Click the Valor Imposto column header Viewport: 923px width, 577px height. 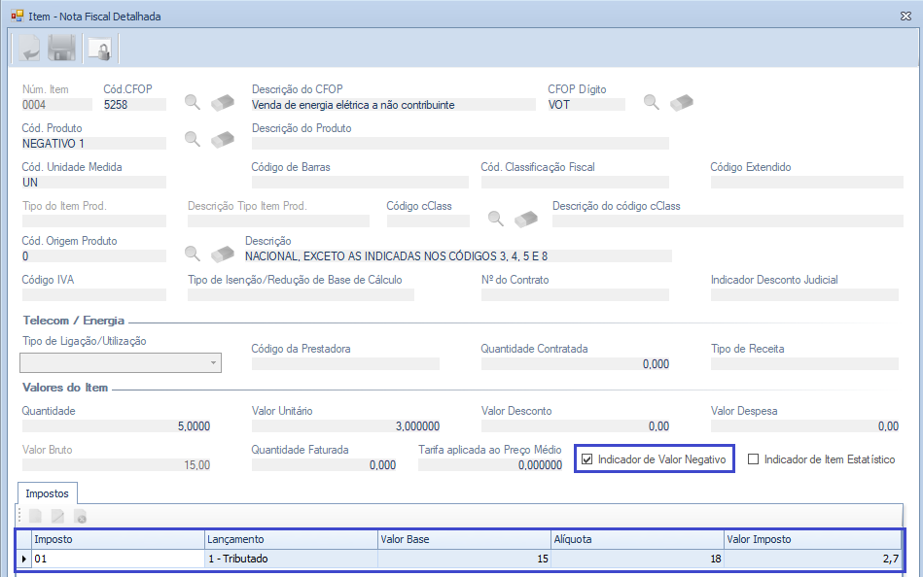point(811,539)
